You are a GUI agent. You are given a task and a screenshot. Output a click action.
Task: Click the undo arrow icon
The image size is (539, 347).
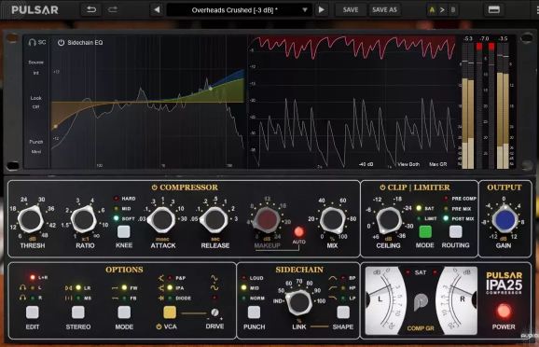91,9
